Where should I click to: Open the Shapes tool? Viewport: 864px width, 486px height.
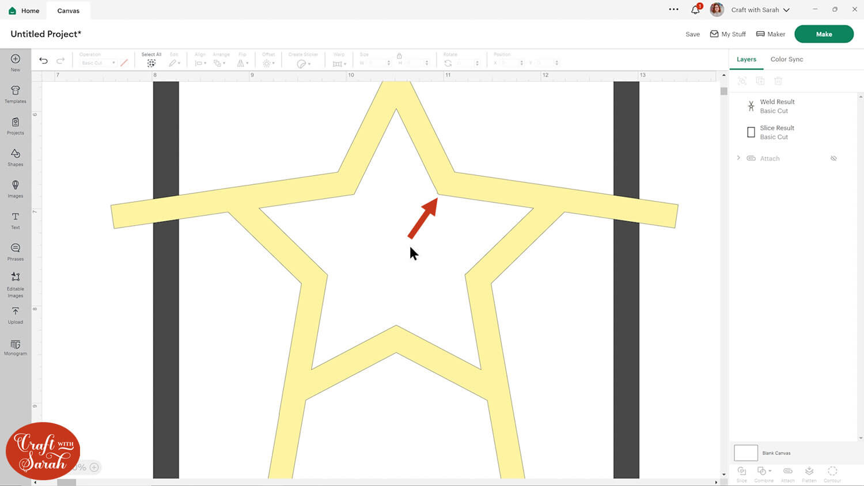pyautogui.click(x=16, y=157)
